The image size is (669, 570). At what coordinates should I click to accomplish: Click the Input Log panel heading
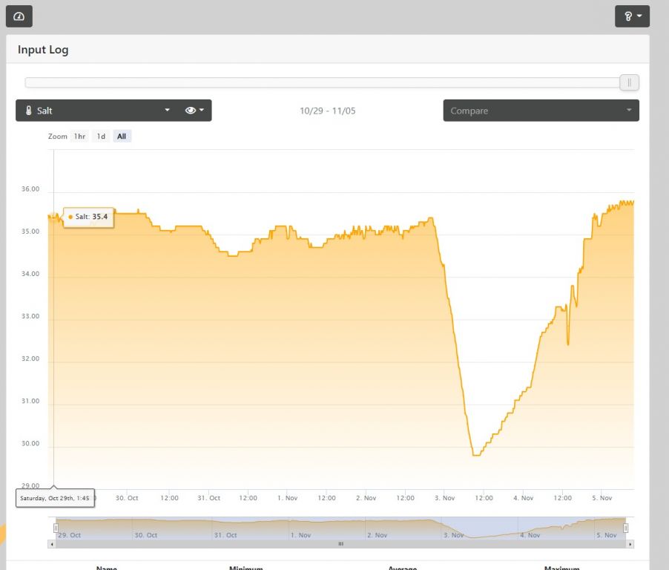tap(43, 50)
